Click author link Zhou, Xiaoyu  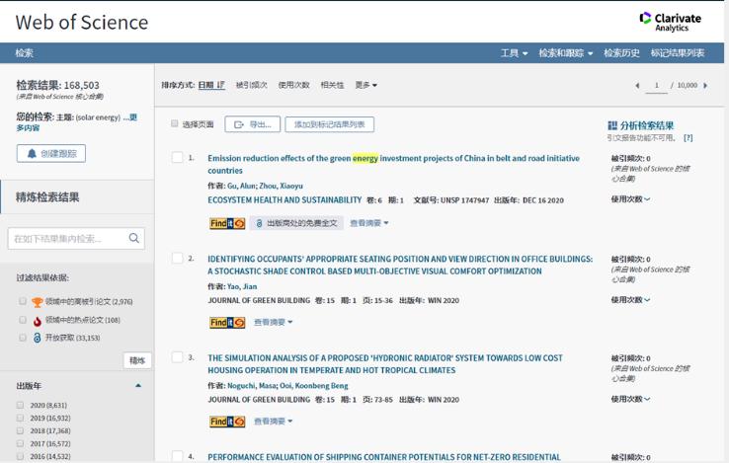click(281, 186)
